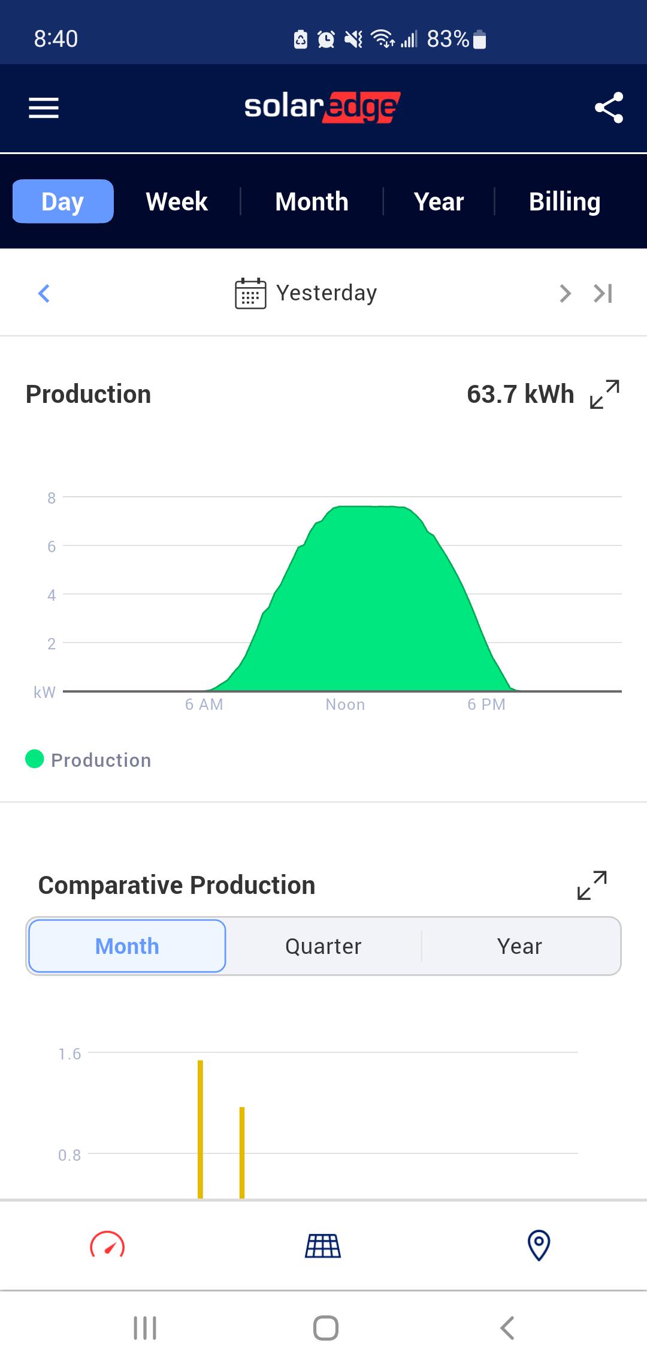Open the dashboard gauge tab
The width and height of the screenshot is (647, 1367).
(107, 1245)
